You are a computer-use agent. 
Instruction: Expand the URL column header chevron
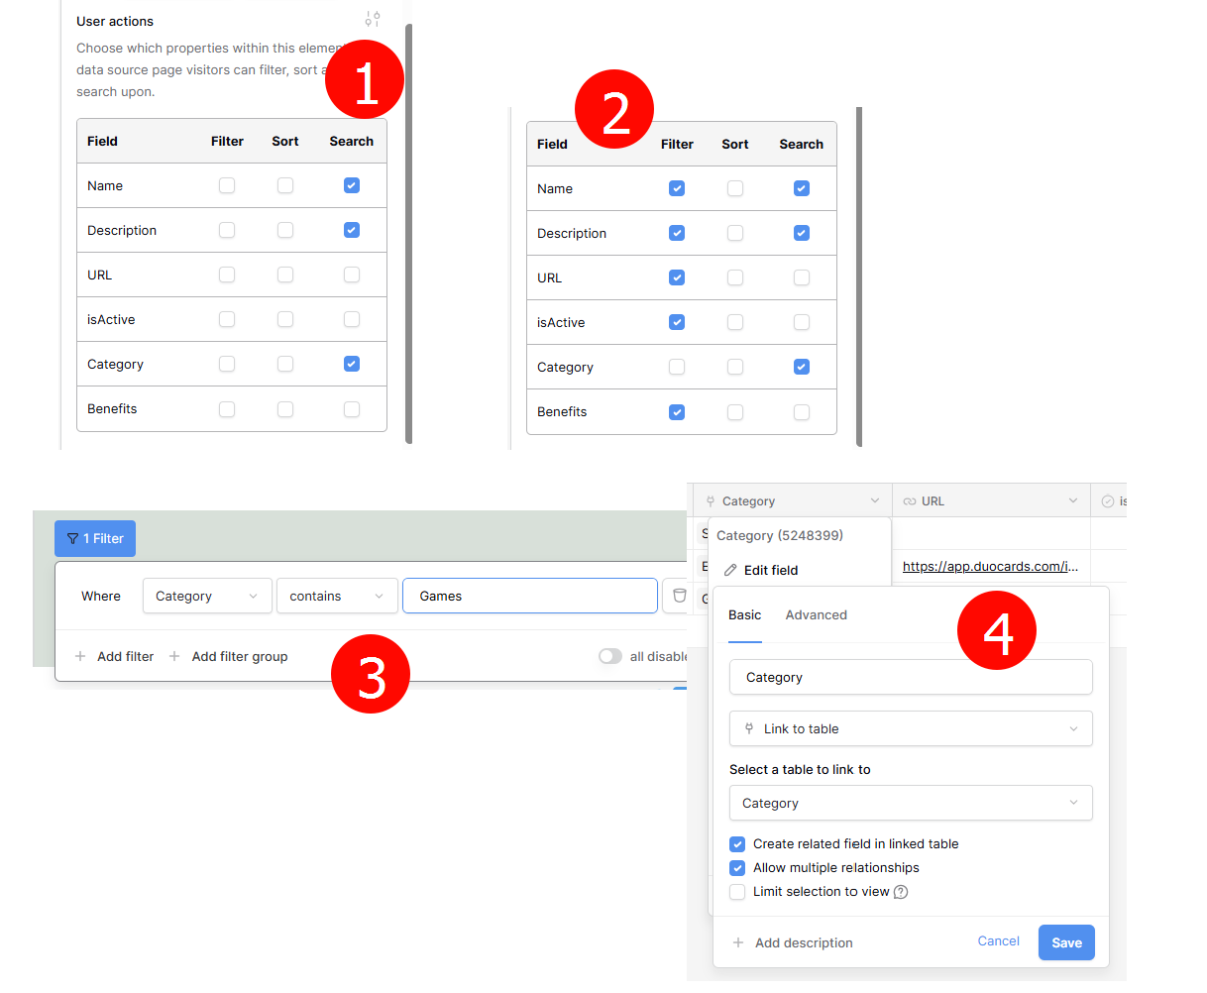pos(1072,501)
